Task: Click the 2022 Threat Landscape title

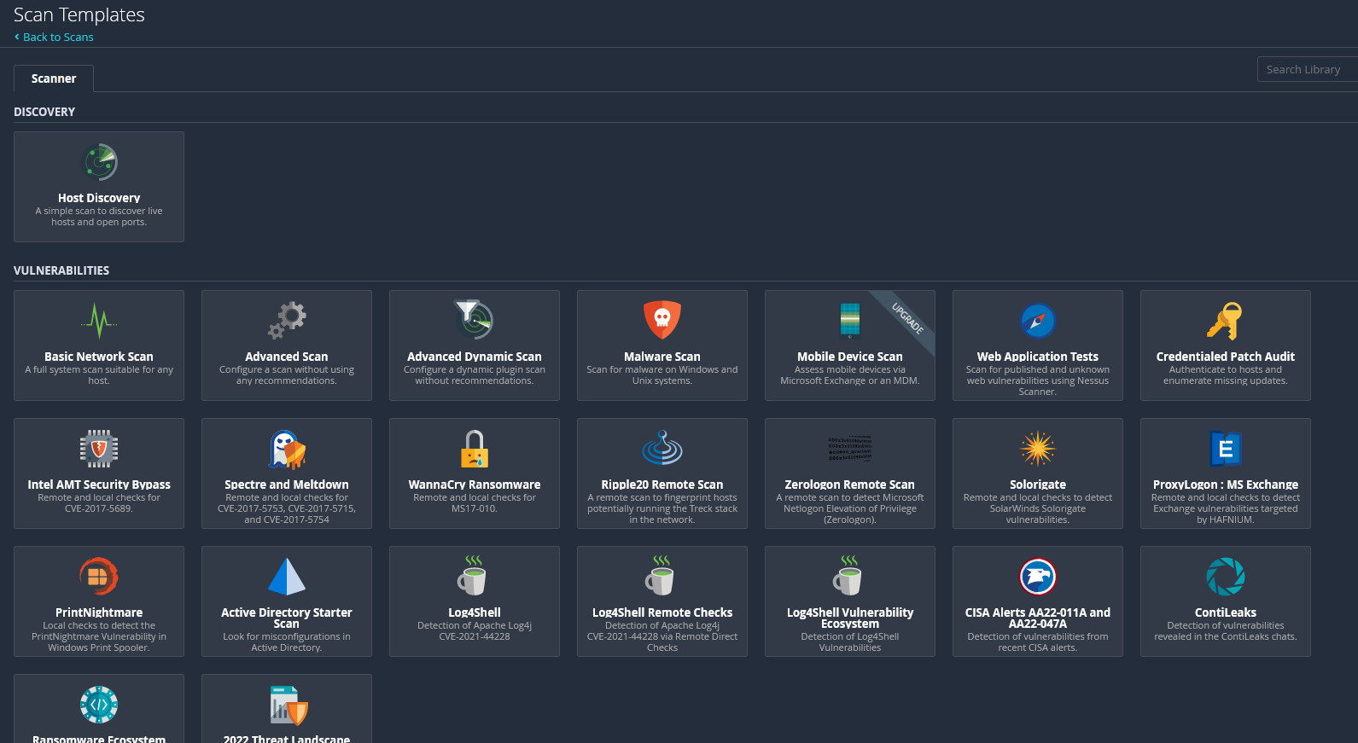Action: 287,739
